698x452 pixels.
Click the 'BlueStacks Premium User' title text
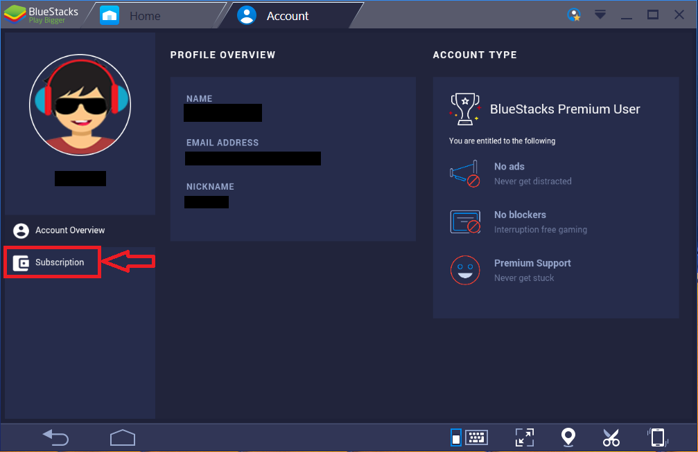[x=565, y=109]
